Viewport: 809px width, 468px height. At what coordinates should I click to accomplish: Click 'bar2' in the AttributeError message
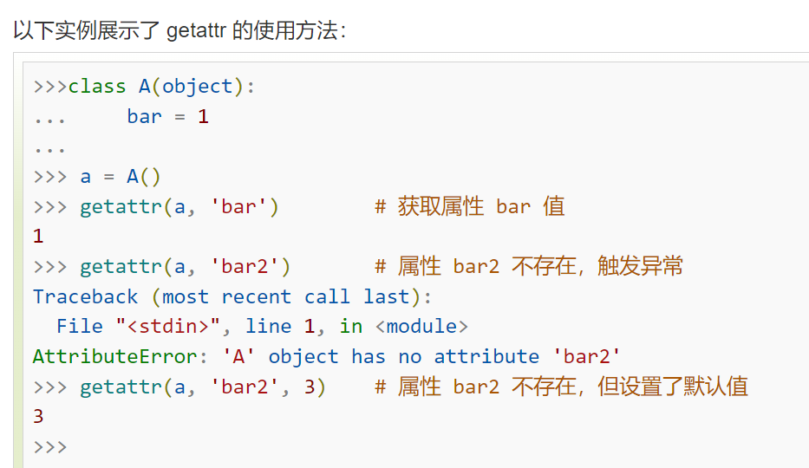coord(587,356)
